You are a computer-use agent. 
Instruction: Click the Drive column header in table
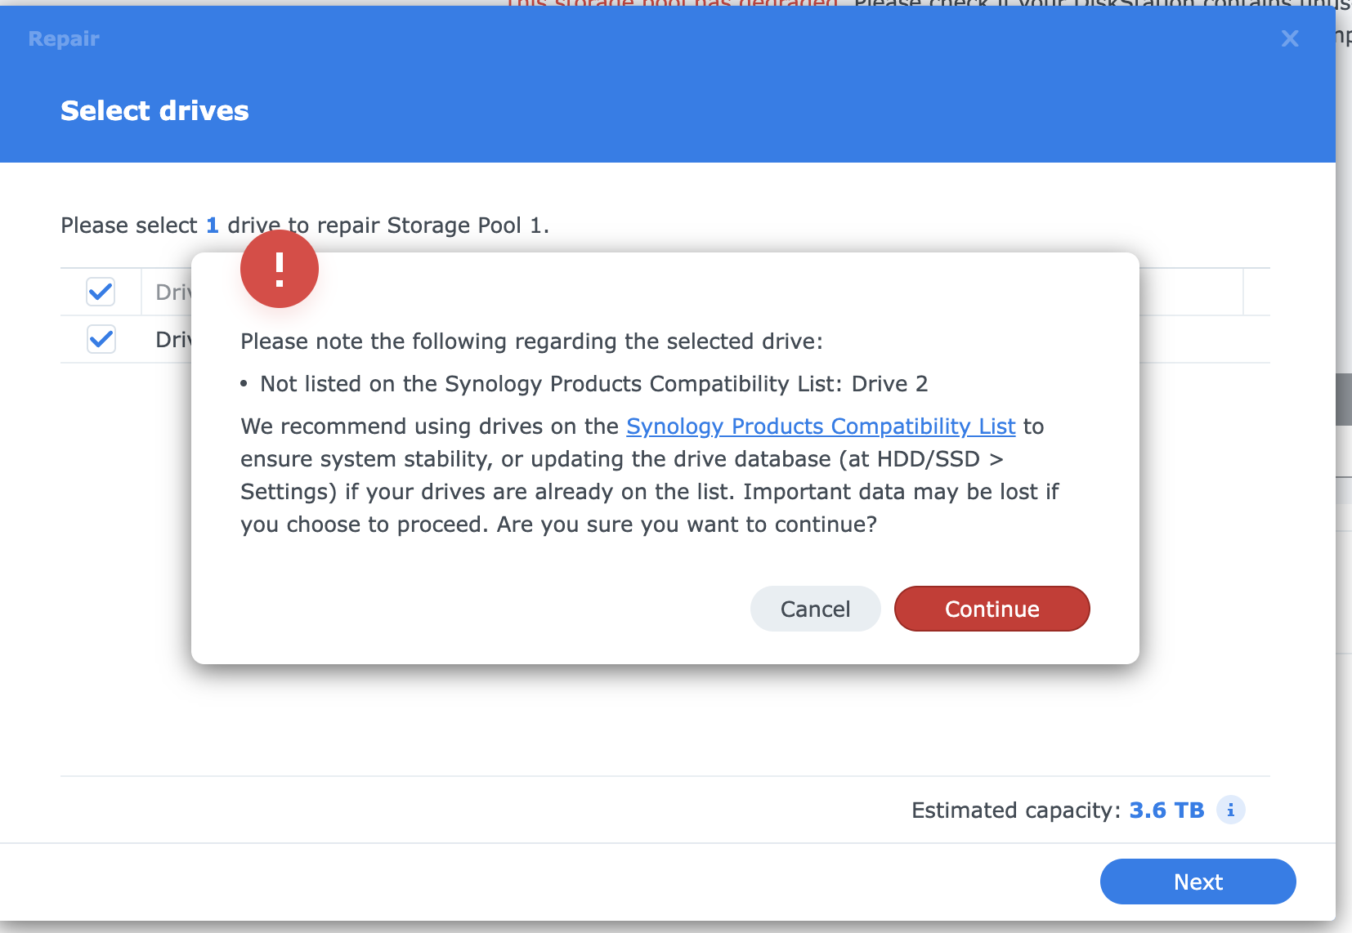pos(172,292)
